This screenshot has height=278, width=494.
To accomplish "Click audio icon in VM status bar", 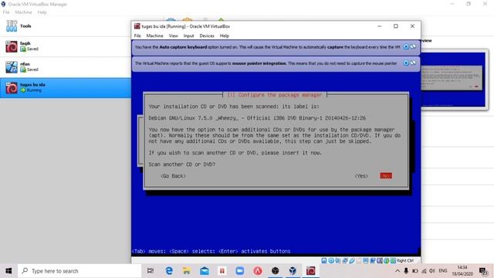I will point(337,261).
